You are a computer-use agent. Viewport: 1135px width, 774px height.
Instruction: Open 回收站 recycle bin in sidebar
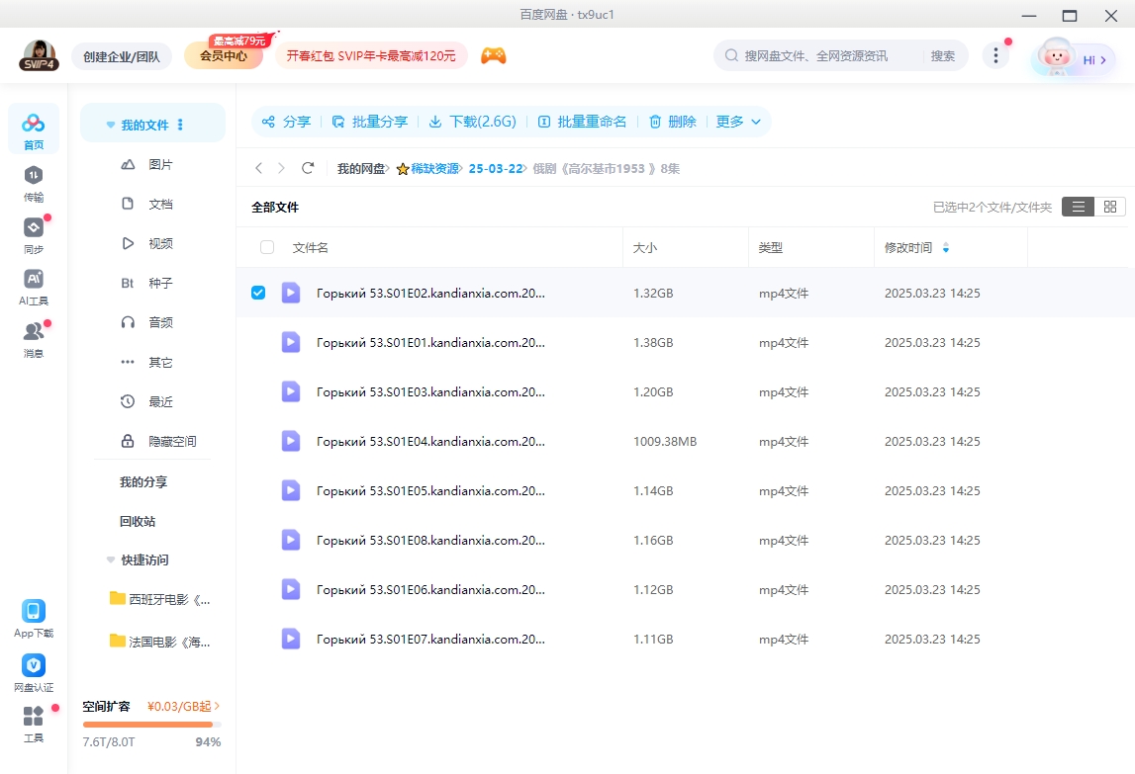tap(138, 521)
